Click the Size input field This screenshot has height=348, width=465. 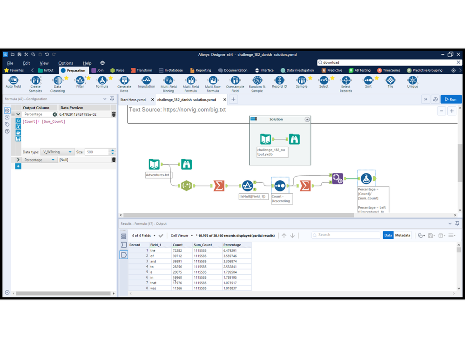97,152
